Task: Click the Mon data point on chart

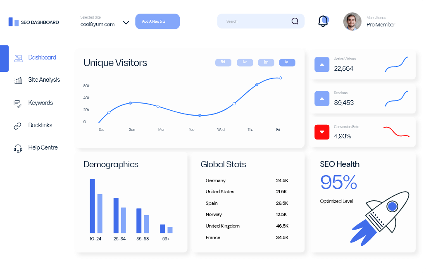Action: tap(158, 107)
